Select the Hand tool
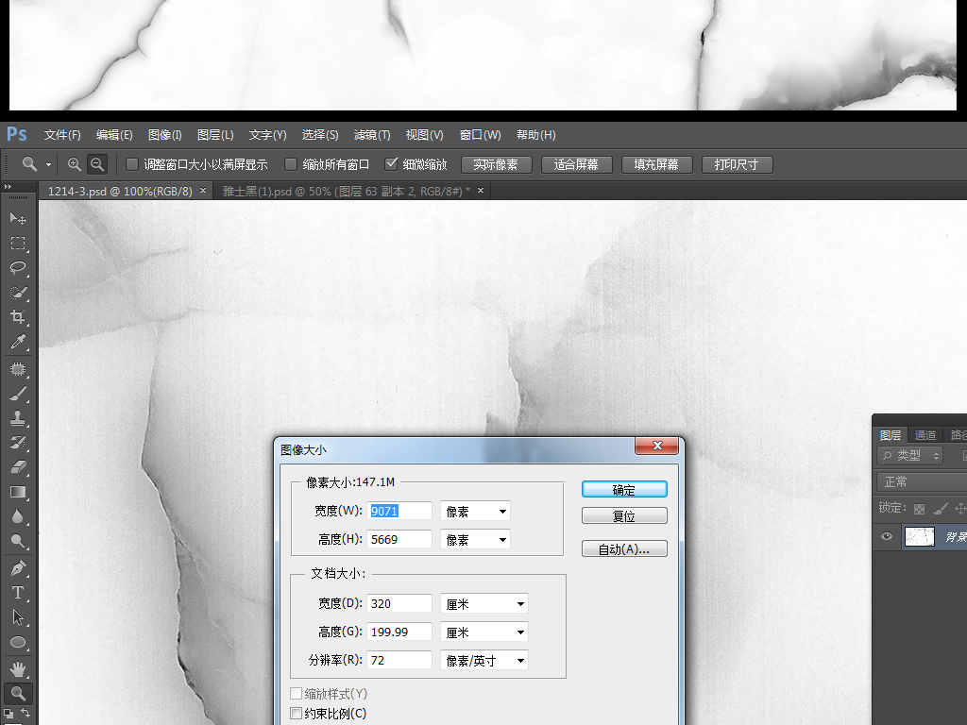 click(x=17, y=669)
